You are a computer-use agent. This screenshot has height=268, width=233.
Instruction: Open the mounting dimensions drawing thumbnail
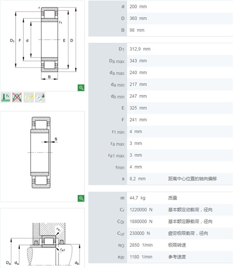pyautogui.click(x=42, y=238)
